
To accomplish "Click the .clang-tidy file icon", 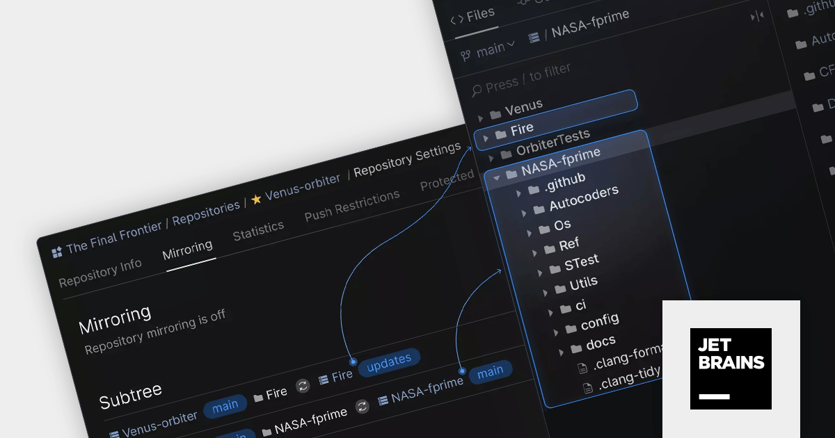I will click(x=587, y=387).
